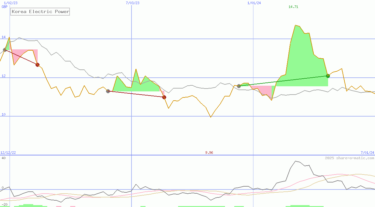
Task: Click the leftmost gray entry marker dot
Action: tap(5, 50)
